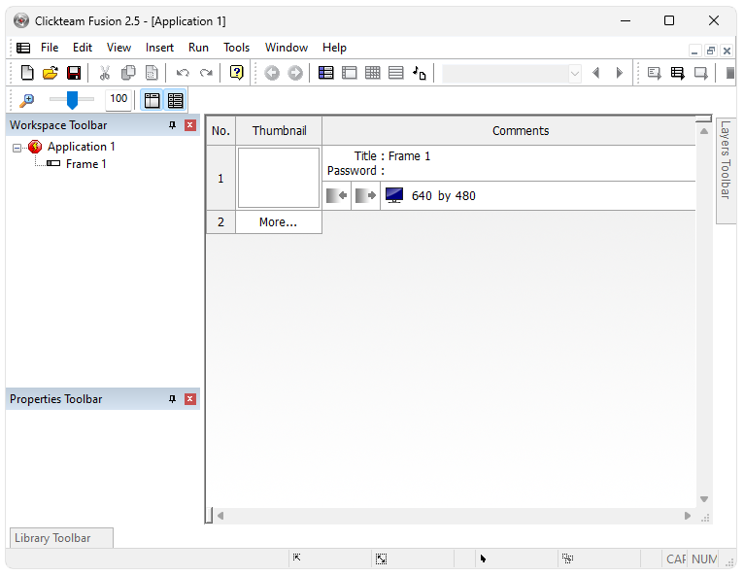Click the scroll up arrow of storyboard

pyautogui.click(x=704, y=131)
